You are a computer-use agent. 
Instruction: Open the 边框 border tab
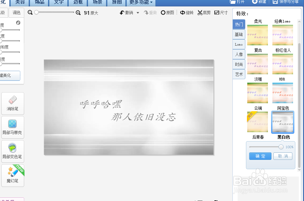pos(78,3)
